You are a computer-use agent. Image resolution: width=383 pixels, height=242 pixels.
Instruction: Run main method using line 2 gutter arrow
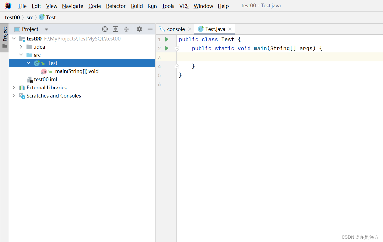(167, 48)
